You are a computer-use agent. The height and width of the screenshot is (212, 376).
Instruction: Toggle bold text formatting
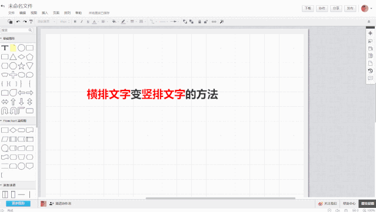click(75, 22)
